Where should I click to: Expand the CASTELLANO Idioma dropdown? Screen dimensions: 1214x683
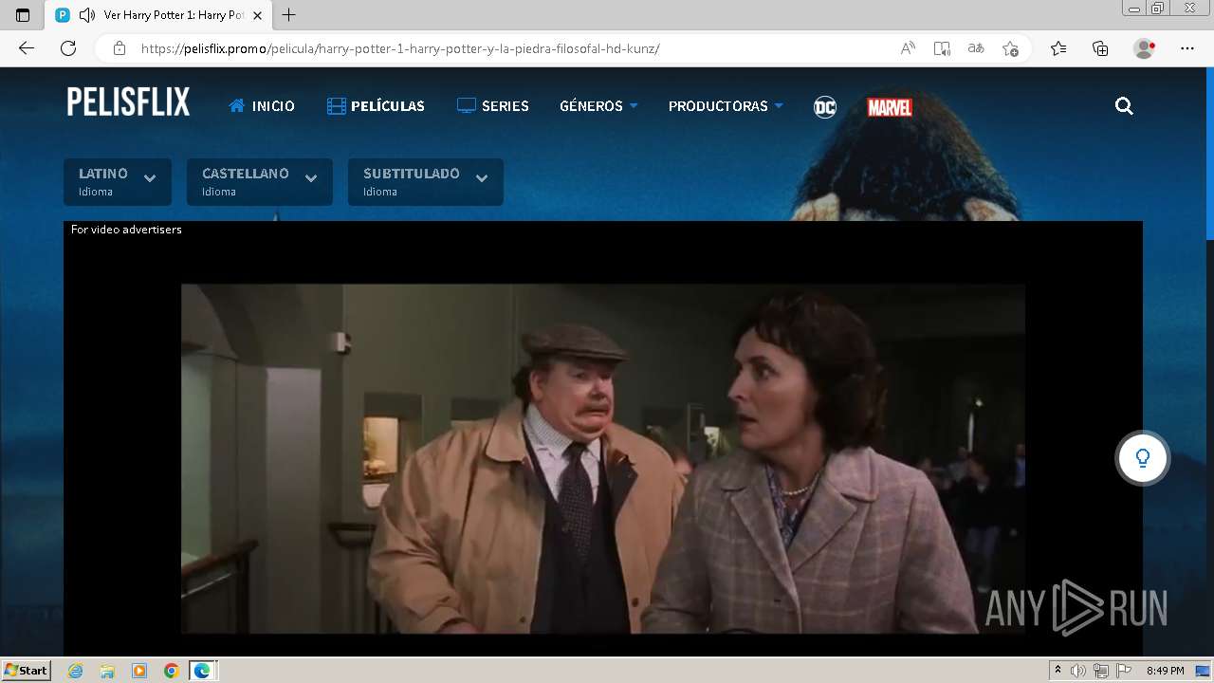pos(260,182)
